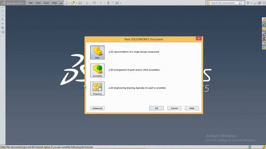Click the Save toolbar icon

tap(80, 3)
